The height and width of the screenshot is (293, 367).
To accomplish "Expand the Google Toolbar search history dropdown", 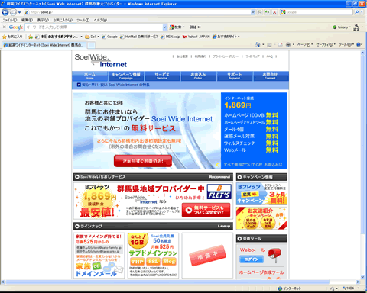I will (165, 27).
